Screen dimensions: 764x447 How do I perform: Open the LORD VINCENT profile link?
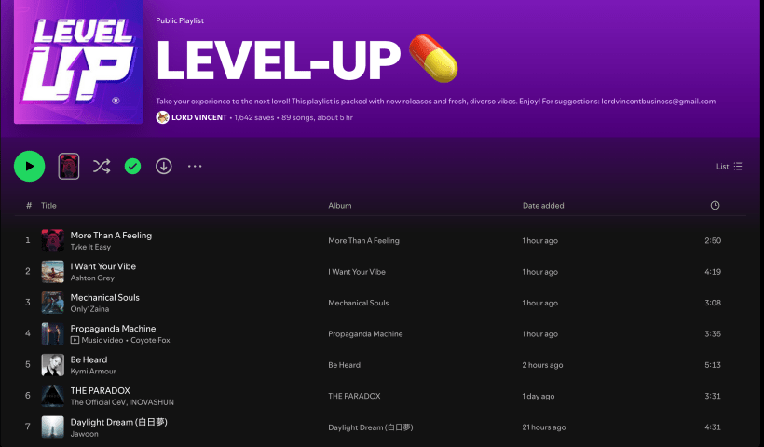click(199, 117)
